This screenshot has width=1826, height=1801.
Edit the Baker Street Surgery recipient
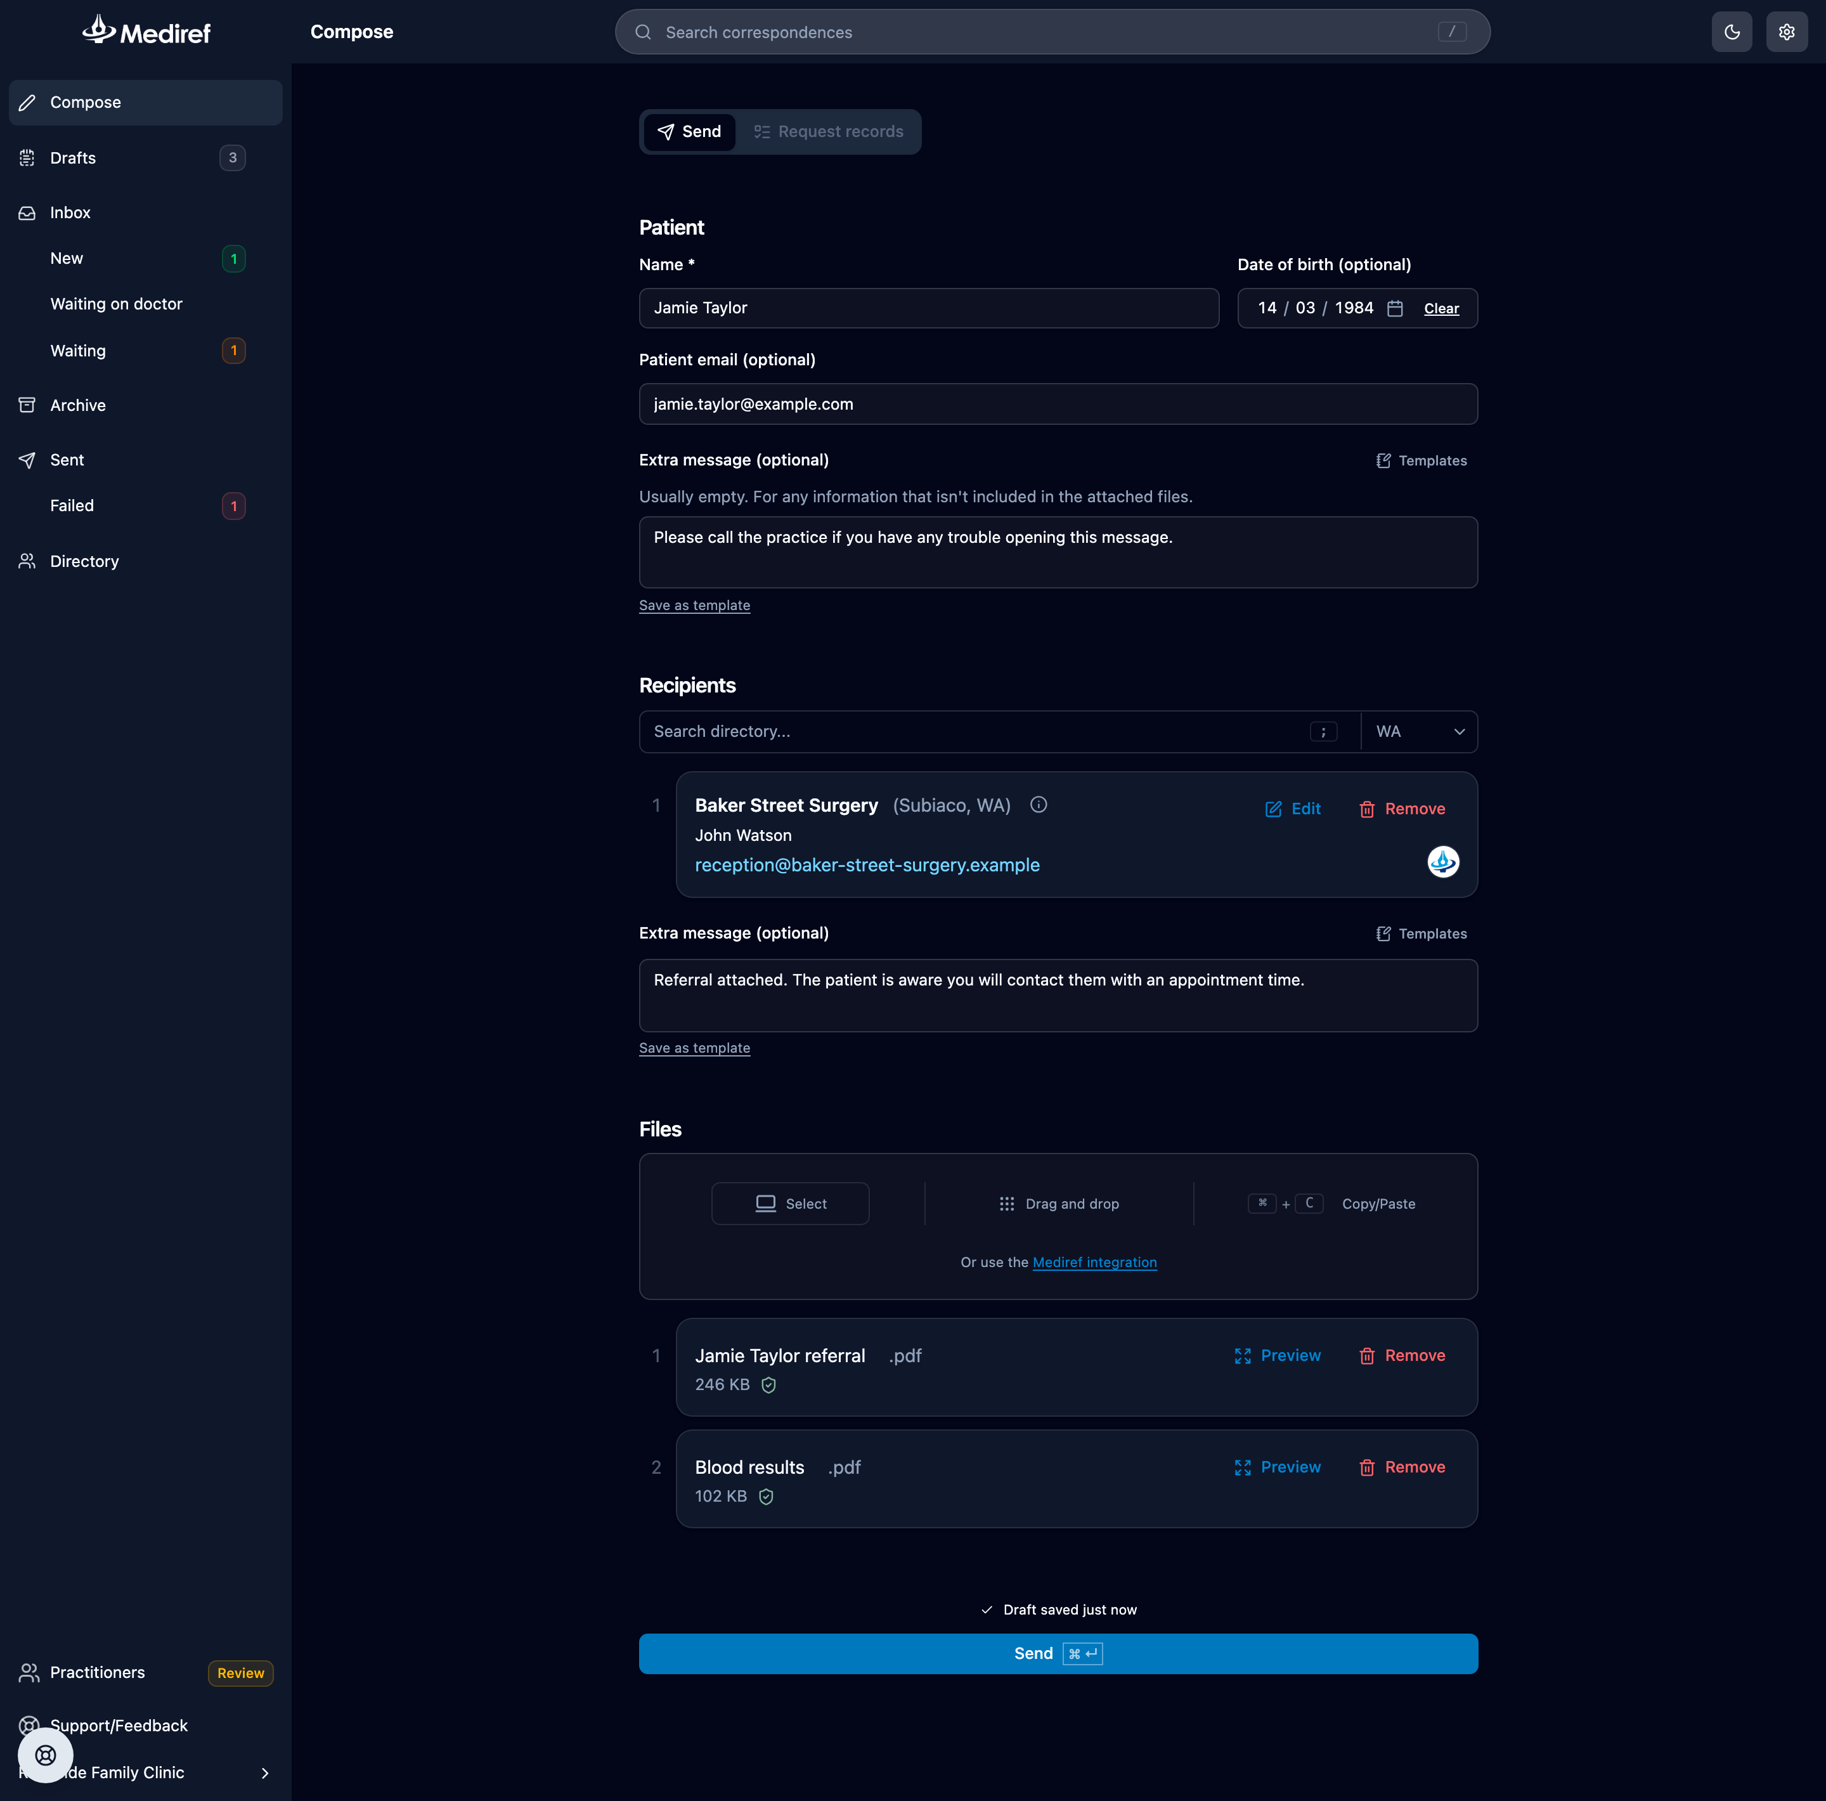(1293, 809)
